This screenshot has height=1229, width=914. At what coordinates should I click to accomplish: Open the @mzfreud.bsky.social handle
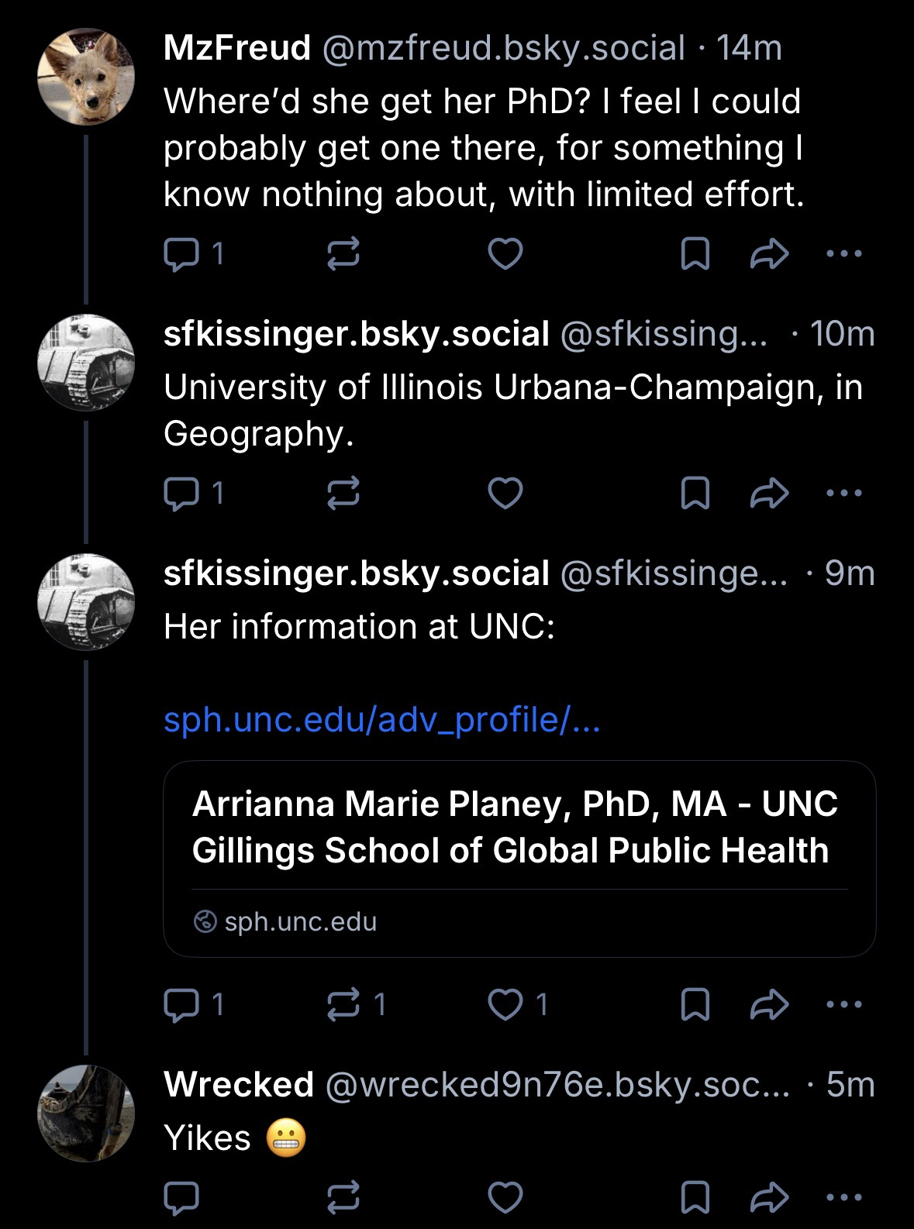(x=502, y=48)
